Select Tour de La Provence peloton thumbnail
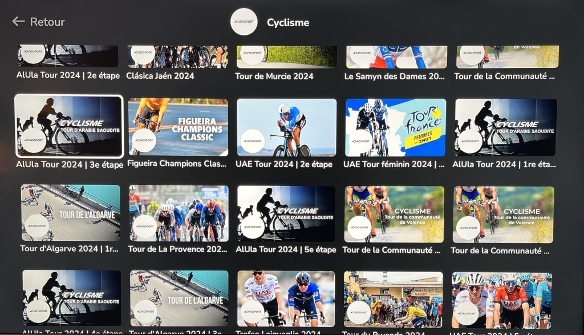The height and width of the screenshot is (335, 584). tap(179, 213)
